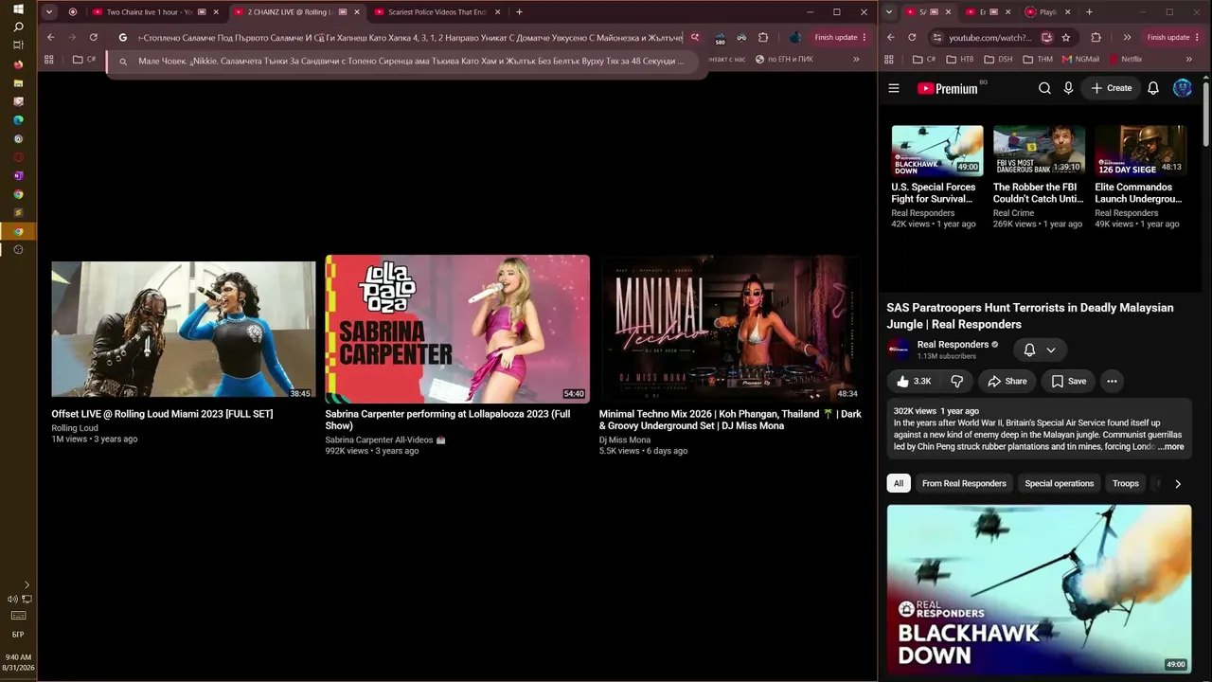Click the YouTube Premium logo
The width and height of the screenshot is (1212, 682).
click(947, 88)
